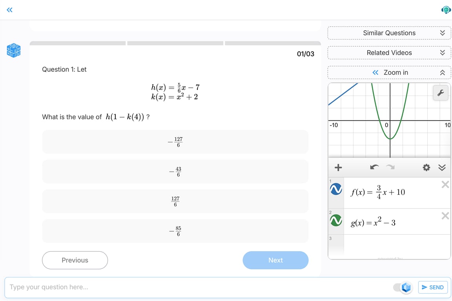This screenshot has width=452, height=301.
Task: Expand the Similar Questions section
Action: click(x=442, y=33)
